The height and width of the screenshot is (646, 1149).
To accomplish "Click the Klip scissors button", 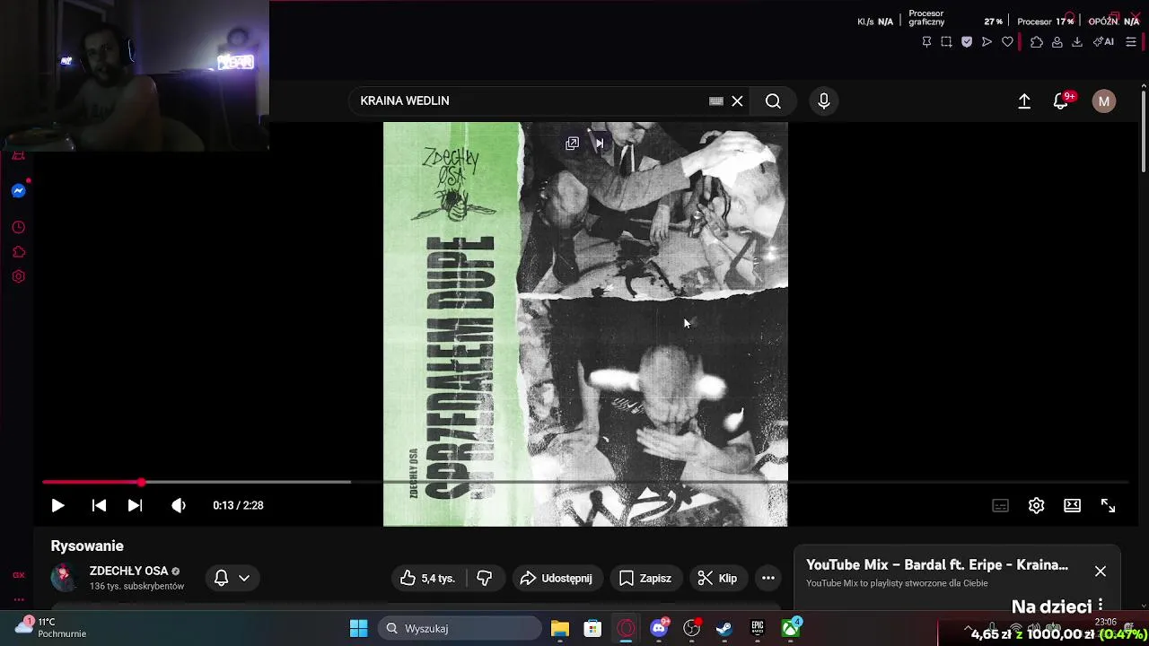I will point(717,578).
